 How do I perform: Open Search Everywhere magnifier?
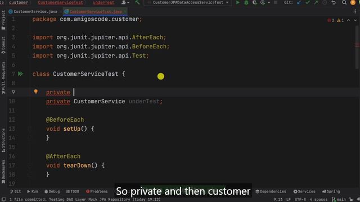[344, 2]
